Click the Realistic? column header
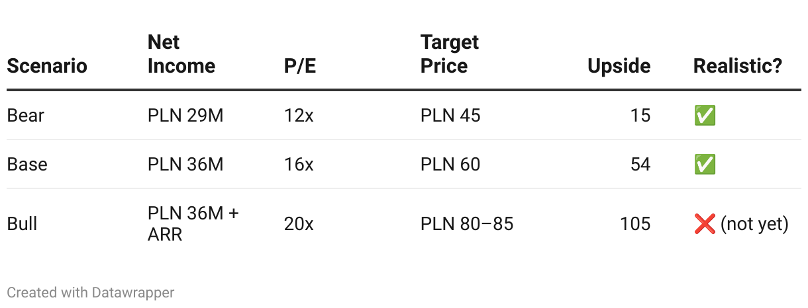The height and width of the screenshot is (308, 808). [x=738, y=66]
